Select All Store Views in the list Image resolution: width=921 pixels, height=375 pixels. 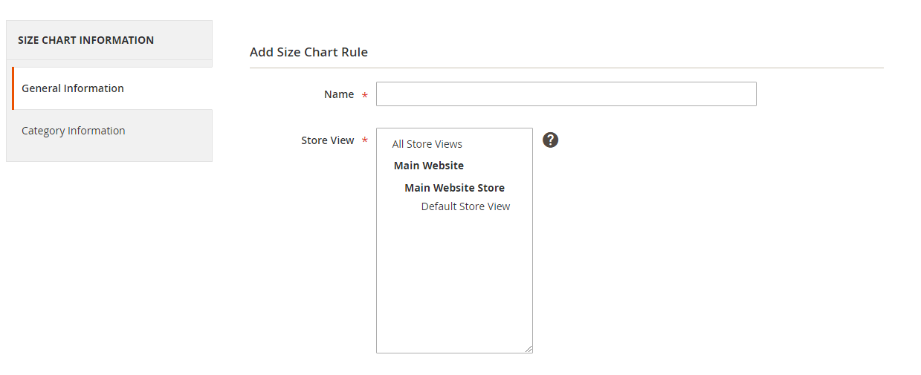click(427, 144)
